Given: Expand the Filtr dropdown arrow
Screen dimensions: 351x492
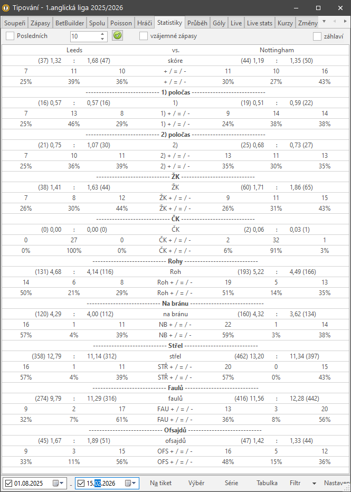Looking at the screenshot, I should (314, 483).
